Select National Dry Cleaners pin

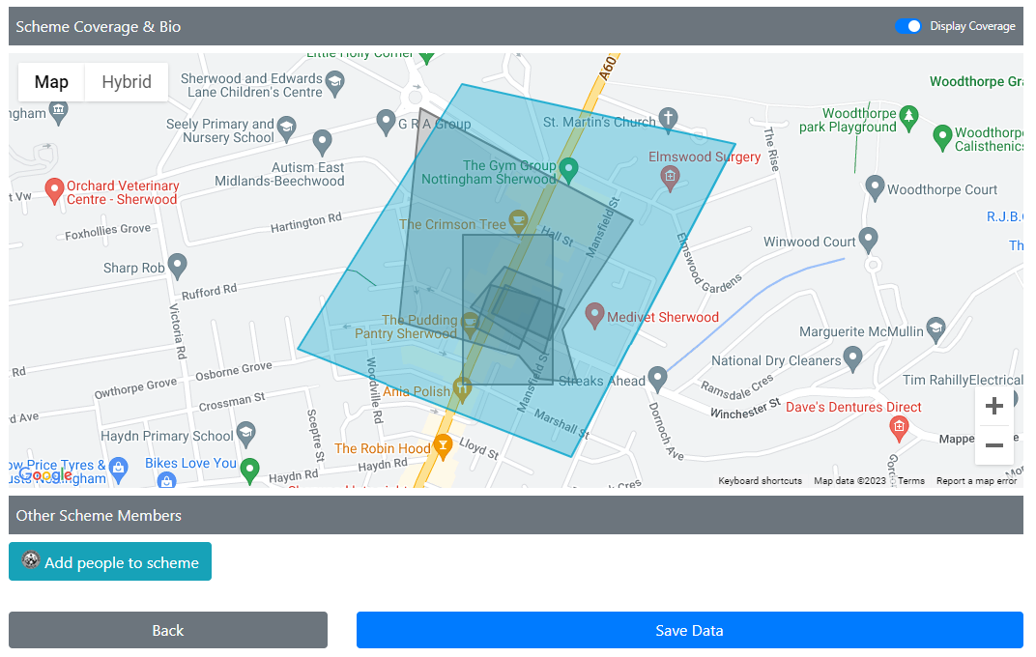click(853, 358)
